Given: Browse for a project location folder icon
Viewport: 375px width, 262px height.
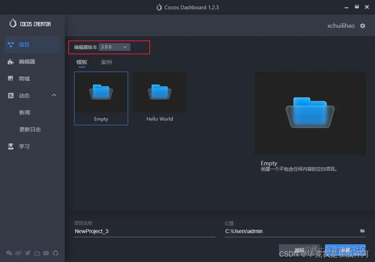Looking at the screenshot, I should (362, 231).
